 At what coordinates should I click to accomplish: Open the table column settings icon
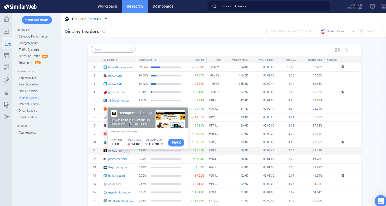(346, 50)
